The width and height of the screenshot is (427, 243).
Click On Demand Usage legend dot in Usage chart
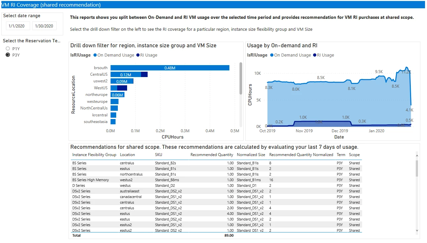pyautogui.click(x=272, y=55)
